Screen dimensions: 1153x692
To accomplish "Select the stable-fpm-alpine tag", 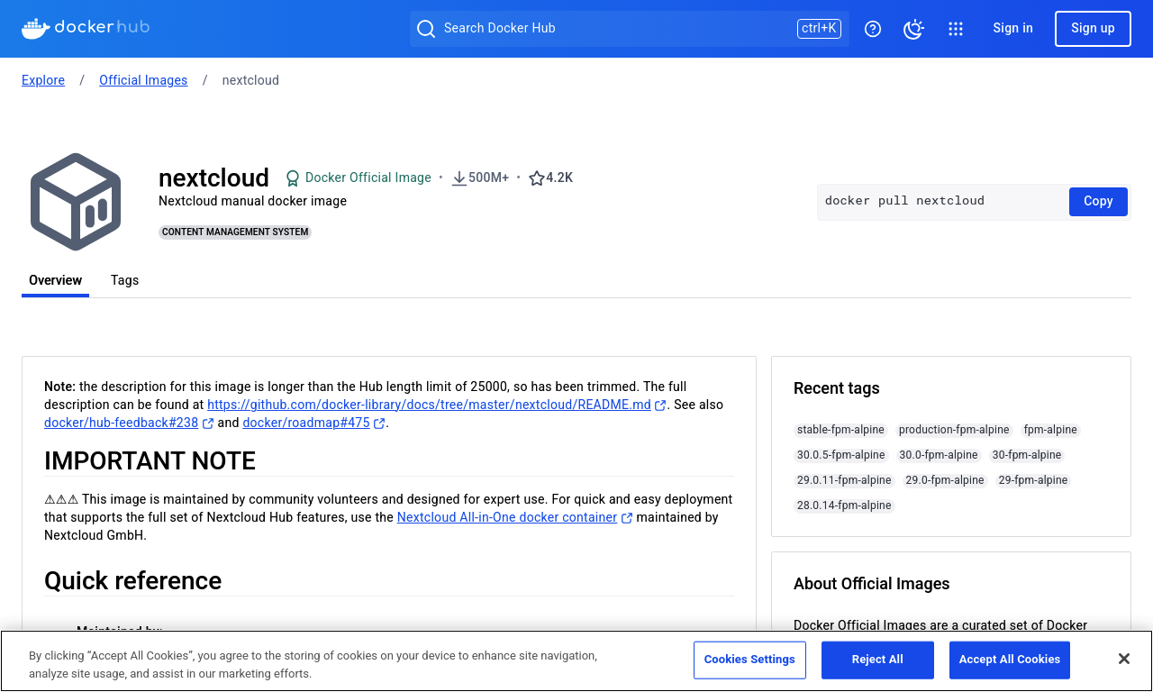I will click(840, 430).
